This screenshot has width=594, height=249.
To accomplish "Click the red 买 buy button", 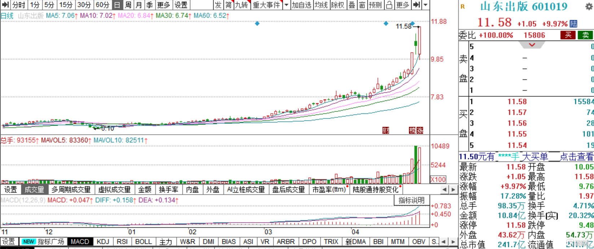I will 568,35.
